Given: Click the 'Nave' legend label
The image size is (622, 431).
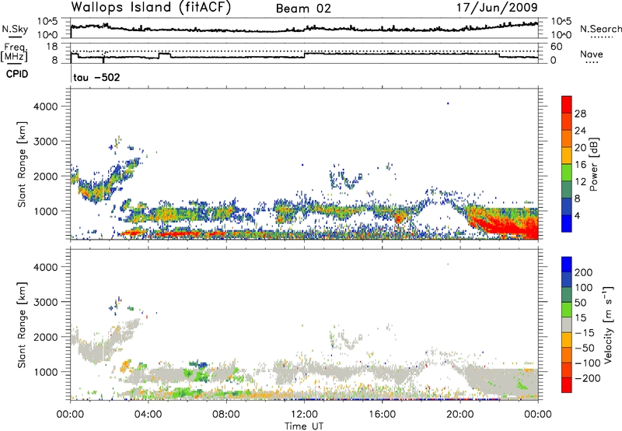Looking at the screenshot, I should (x=592, y=54).
